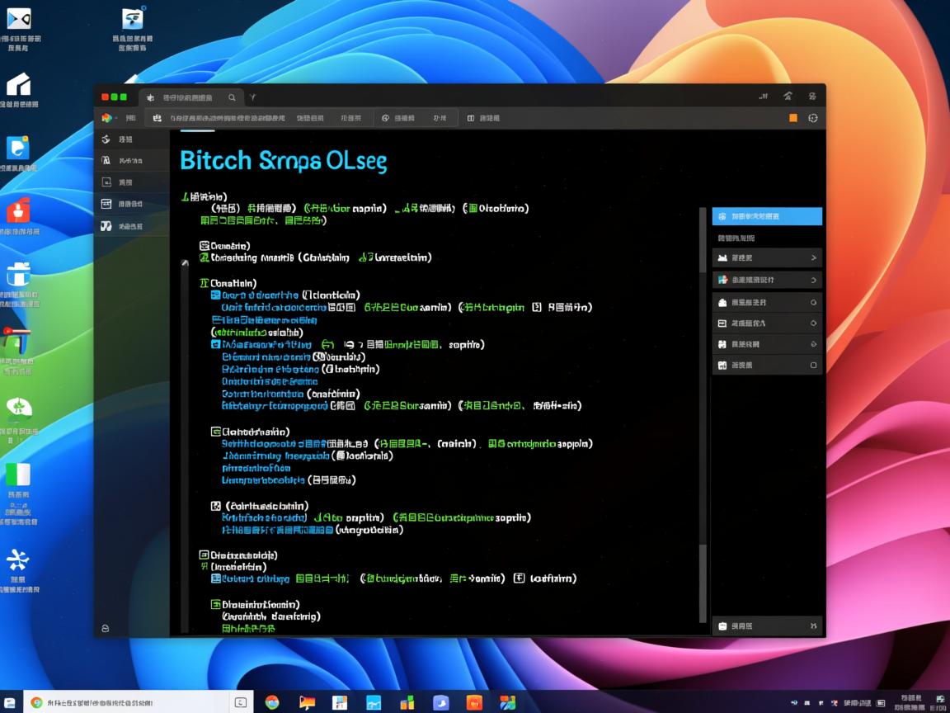Click the orange square icon in the toolbar

click(x=793, y=118)
